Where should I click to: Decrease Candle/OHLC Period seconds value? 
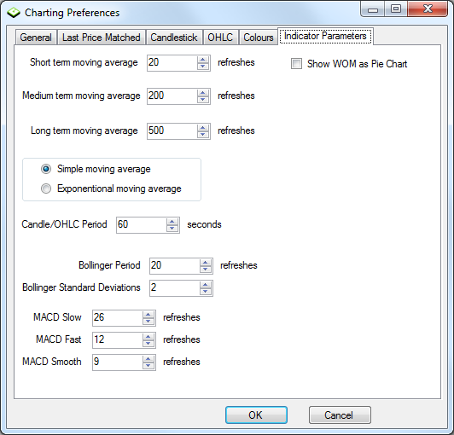coord(172,229)
